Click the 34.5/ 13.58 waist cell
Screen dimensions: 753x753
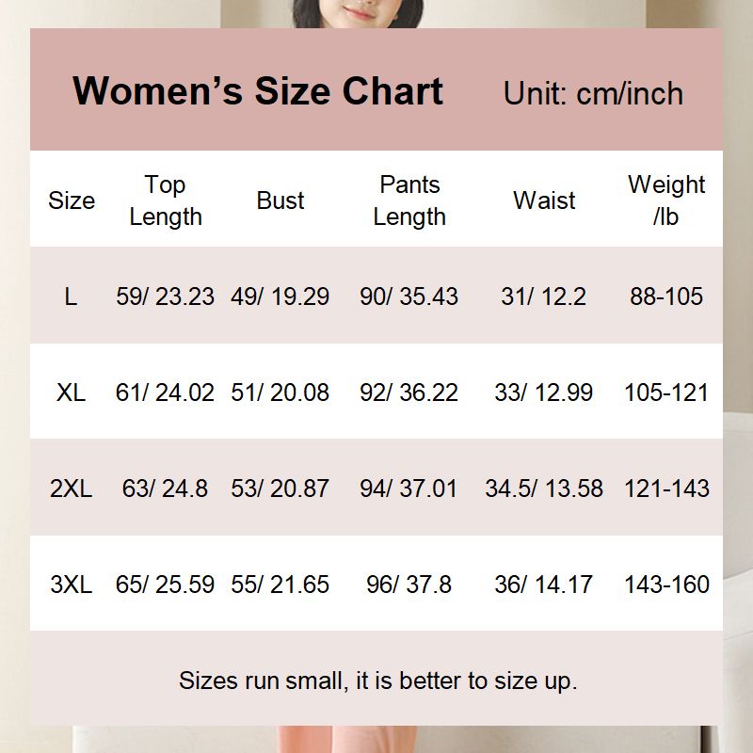click(x=544, y=489)
